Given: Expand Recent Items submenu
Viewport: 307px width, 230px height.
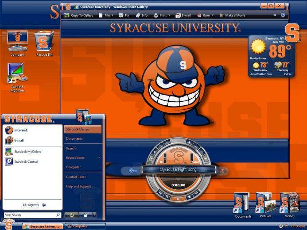Looking at the screenshot, I should pyautogui.click(x=83, y=157).
